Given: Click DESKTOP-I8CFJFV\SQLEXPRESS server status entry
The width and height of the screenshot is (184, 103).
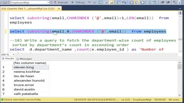Looking at the screenshot, I should (96, 100).
